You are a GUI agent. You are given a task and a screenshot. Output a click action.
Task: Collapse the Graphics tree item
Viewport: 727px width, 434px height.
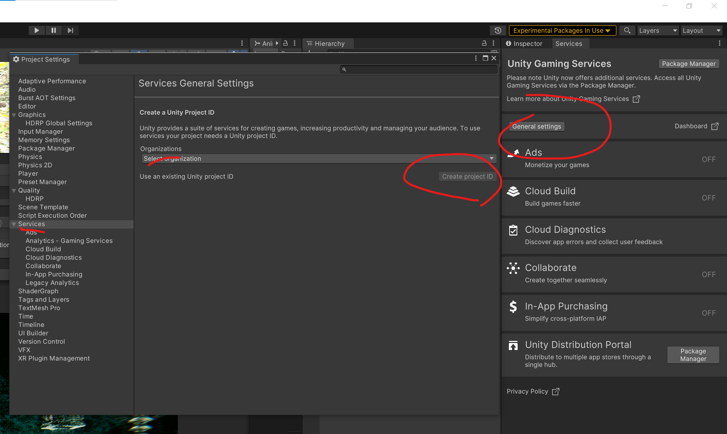coord(14,115)
